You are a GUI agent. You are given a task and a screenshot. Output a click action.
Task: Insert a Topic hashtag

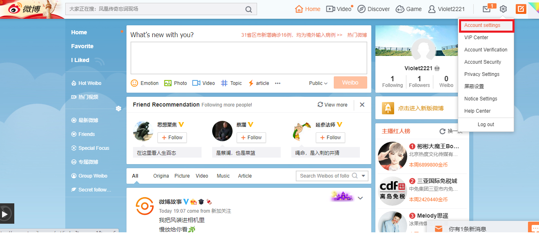[x=231, y=83]
